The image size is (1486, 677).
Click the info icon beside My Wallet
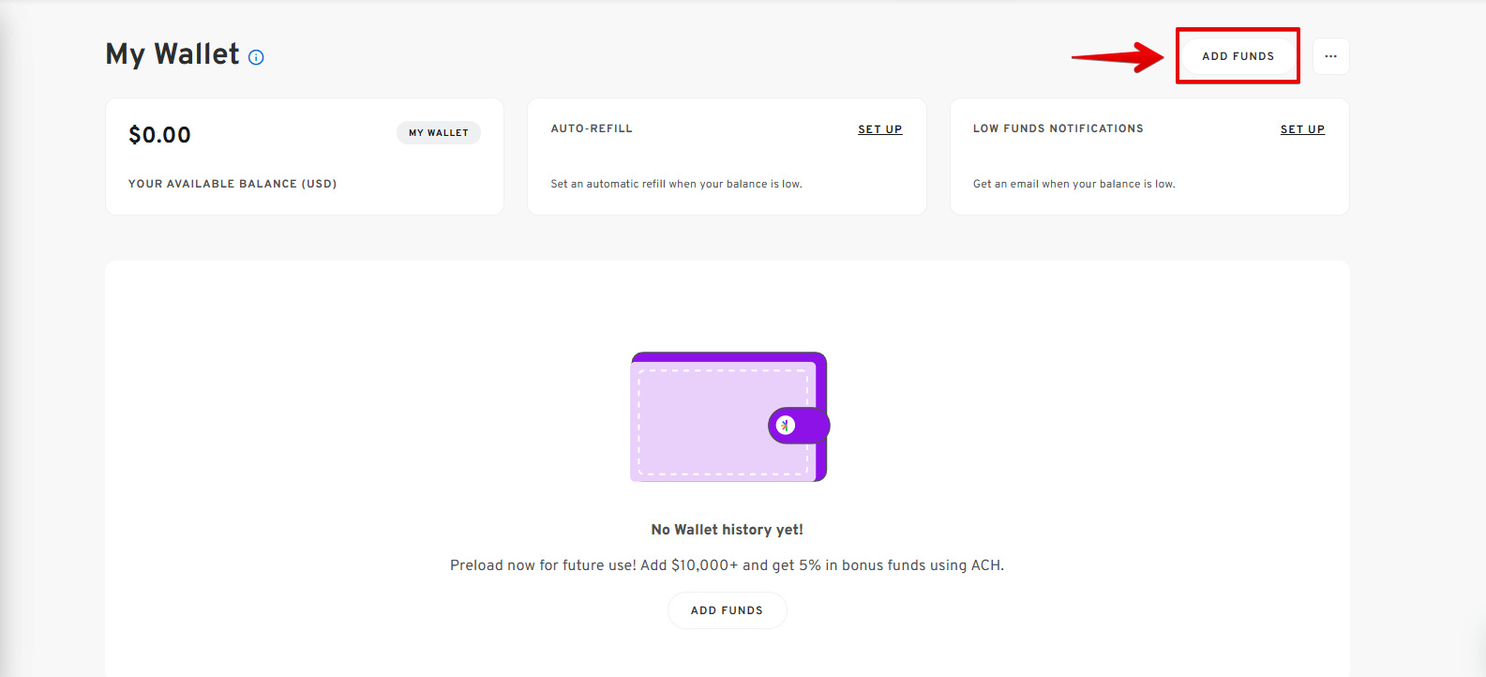tap(256, 57)
